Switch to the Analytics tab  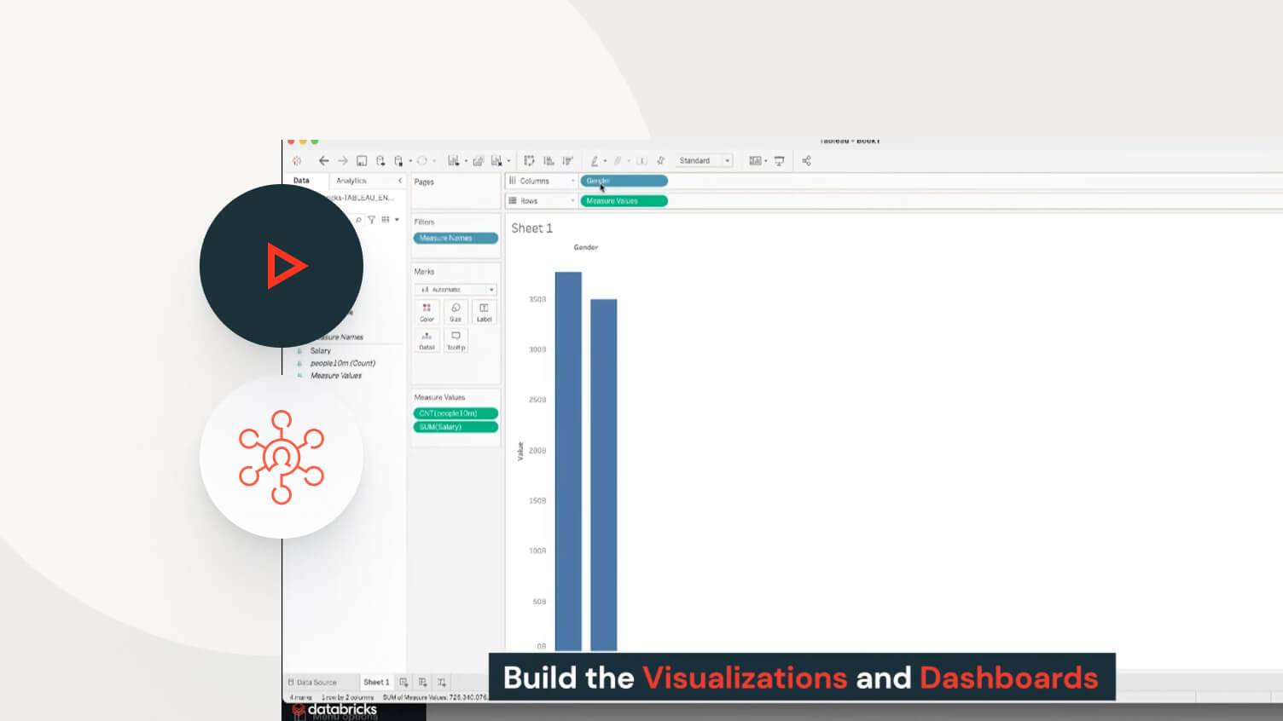click(x=351, y=181)
